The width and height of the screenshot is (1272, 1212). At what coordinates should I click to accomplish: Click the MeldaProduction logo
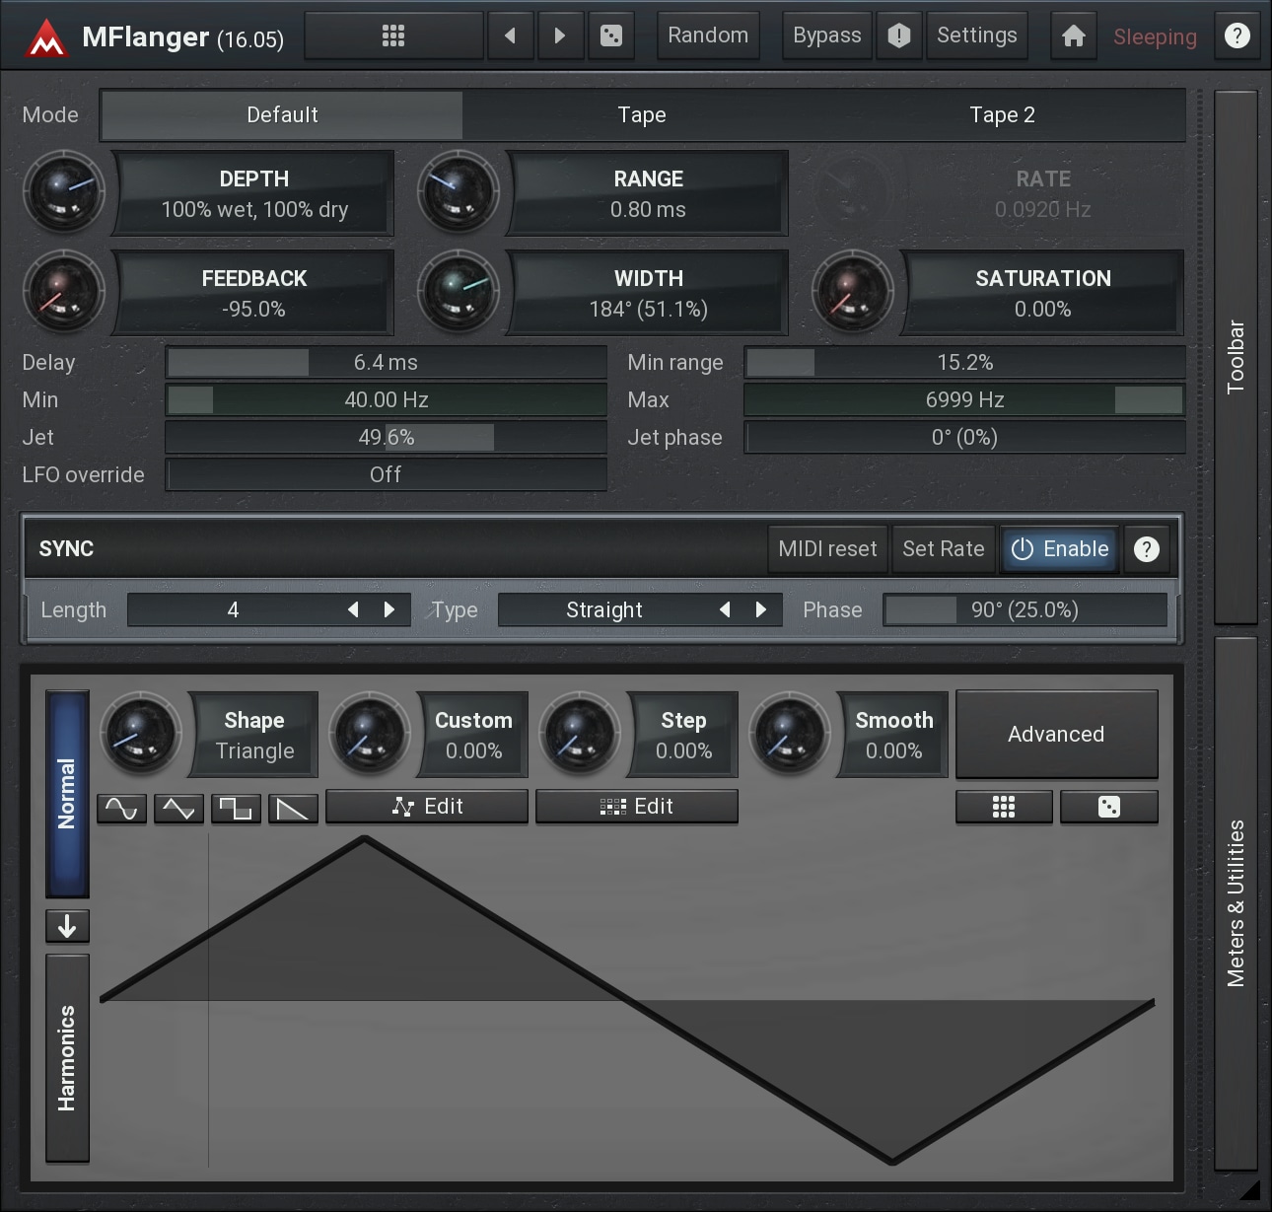(45, 38)
